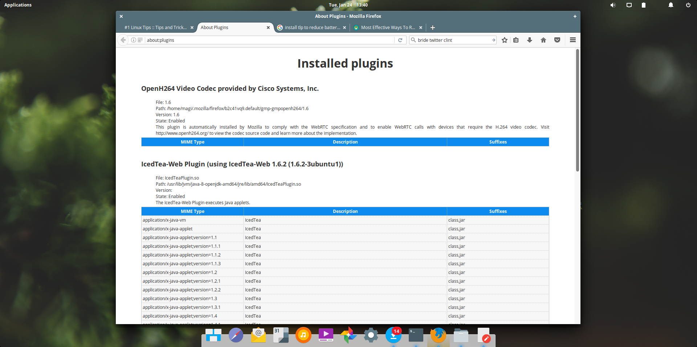This screenshot has width=697, height=347.
Task: Click File: IcedTeaPlugin.so line
Action: [x=177, y=178]
